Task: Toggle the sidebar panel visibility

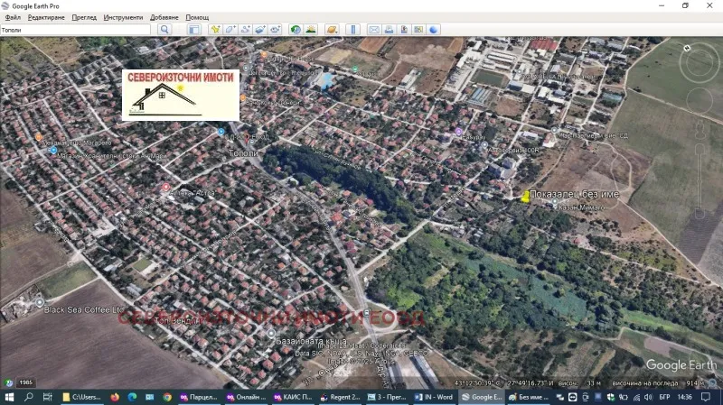Action: click(193, 30)
